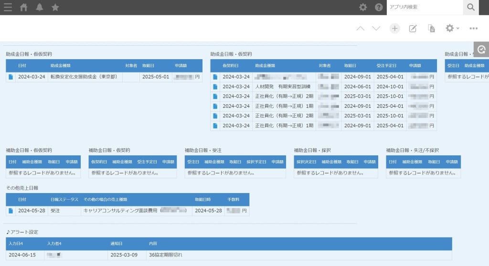Image resolution: width=489 pixels, height=266 pixels.
Task: Click the search magnifier button
Action: click(470, 7)
